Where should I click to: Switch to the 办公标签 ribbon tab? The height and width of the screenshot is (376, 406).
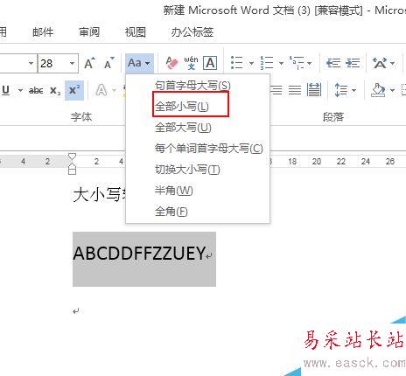point(192,31)
